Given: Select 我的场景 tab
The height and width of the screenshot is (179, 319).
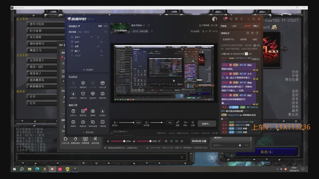Looking at the screenshot, I should 72,32.
